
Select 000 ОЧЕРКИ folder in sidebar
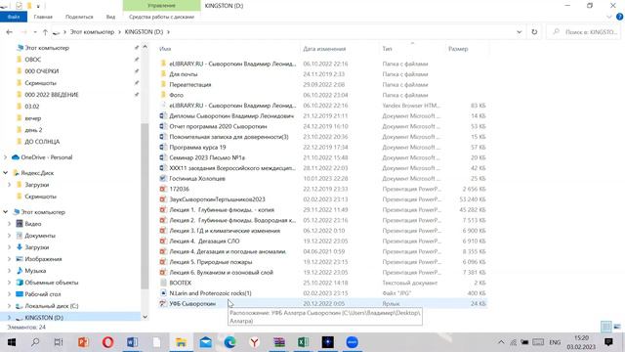point(41,71)
